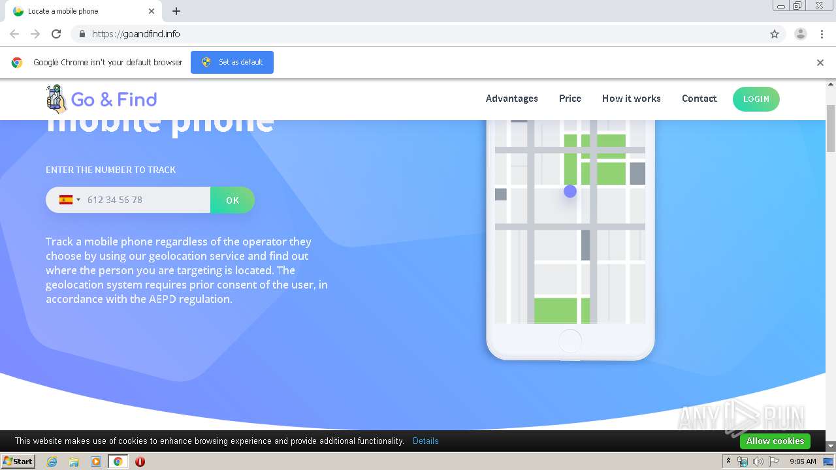Open the Price menu item
This screenshot has height=470, width=836.
click(570, 99)
